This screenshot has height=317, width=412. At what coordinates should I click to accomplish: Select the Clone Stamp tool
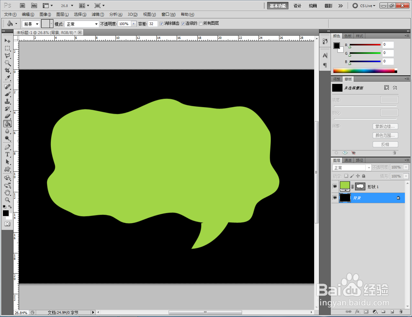pos(7,101)
